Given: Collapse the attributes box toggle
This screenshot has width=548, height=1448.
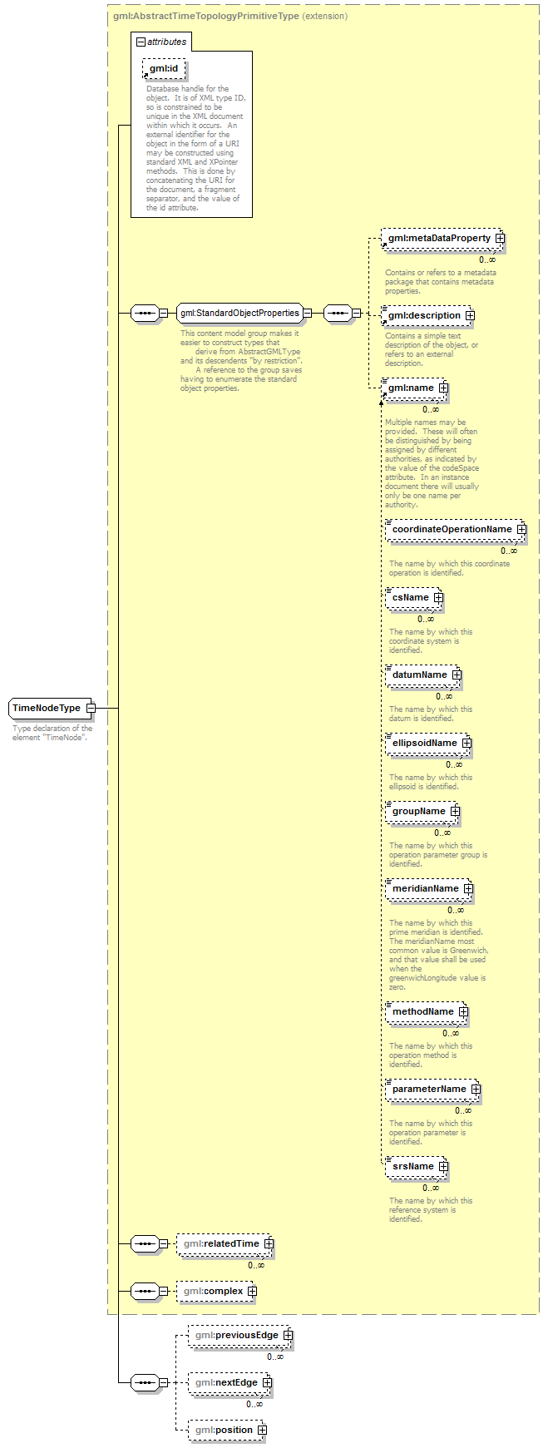Looking at the screenshot, I should click(x=141, y=42).
